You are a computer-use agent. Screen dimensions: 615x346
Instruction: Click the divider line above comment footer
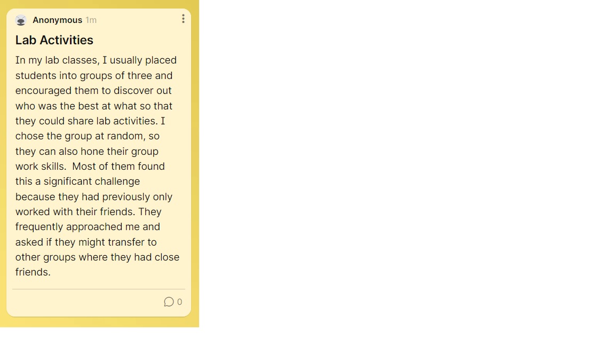(x=98, y=289)
